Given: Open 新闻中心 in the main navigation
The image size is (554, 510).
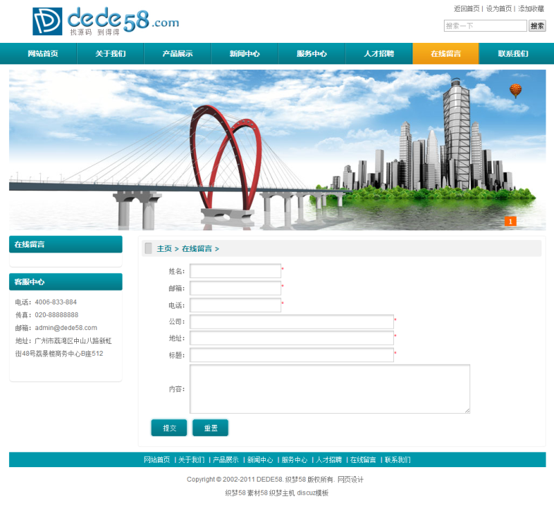Looking at the screenshot, I should tap(244, 54).
